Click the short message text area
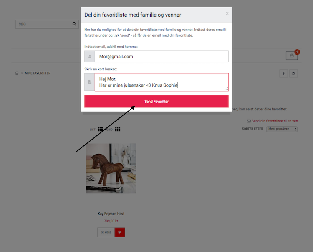The height and width of the screenshot is (252, 313). pyautogui.click(x=162, y=82)
